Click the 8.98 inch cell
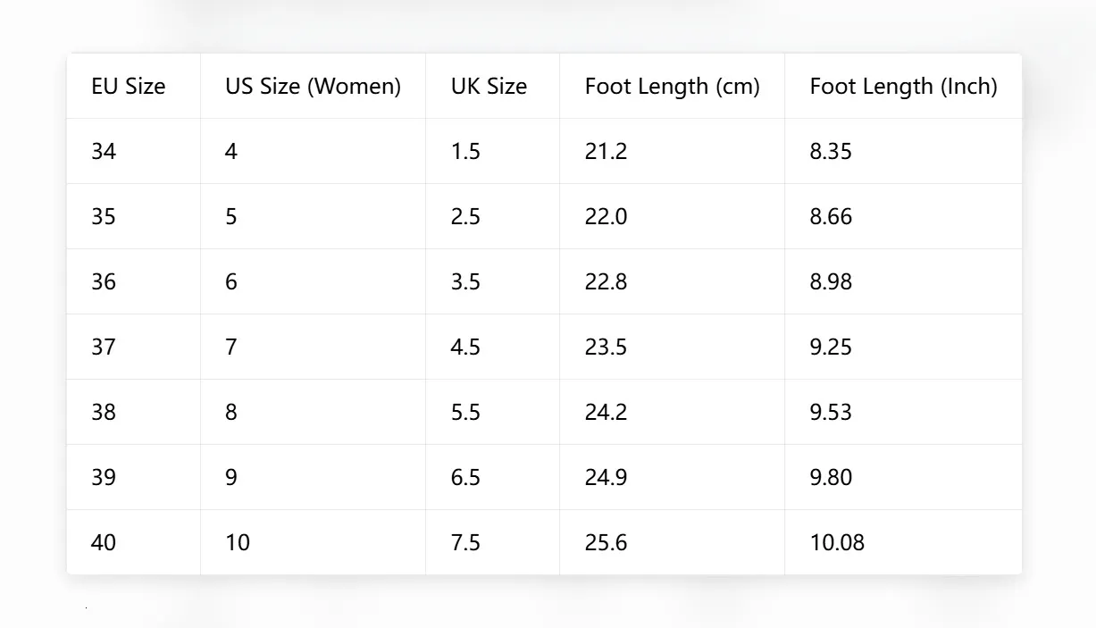Screen dimensions: 1096x628 (903, 281)
